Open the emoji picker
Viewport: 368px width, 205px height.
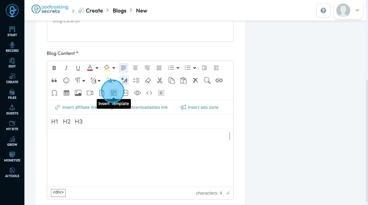[x=66, y=80]
